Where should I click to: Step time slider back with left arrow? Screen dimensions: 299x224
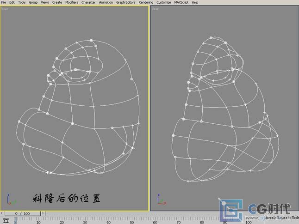[x=2, y=213]
